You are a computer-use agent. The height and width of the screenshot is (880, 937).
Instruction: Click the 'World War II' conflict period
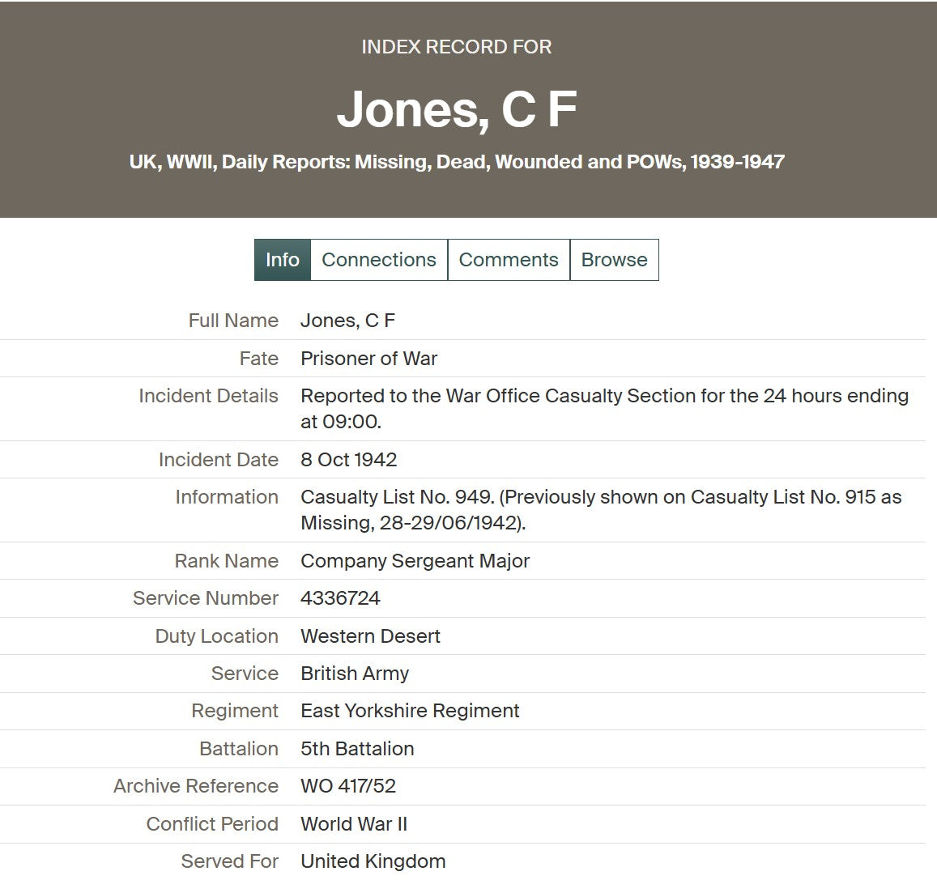(354, 824)
